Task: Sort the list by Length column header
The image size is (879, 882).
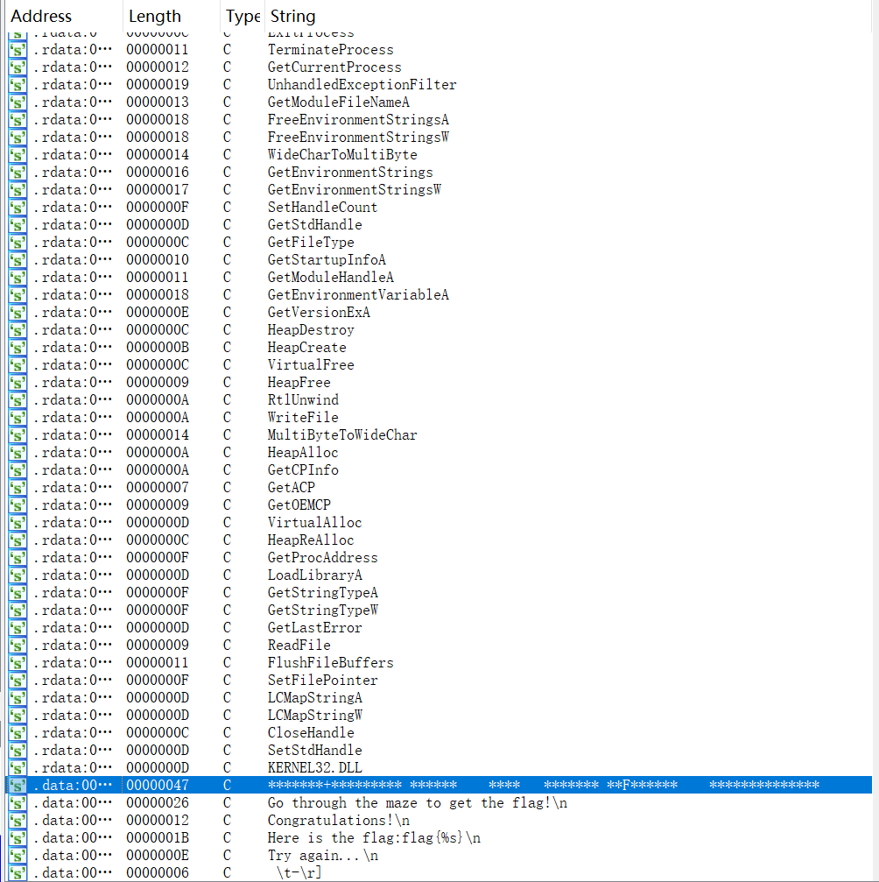Action: pos(155,16)
